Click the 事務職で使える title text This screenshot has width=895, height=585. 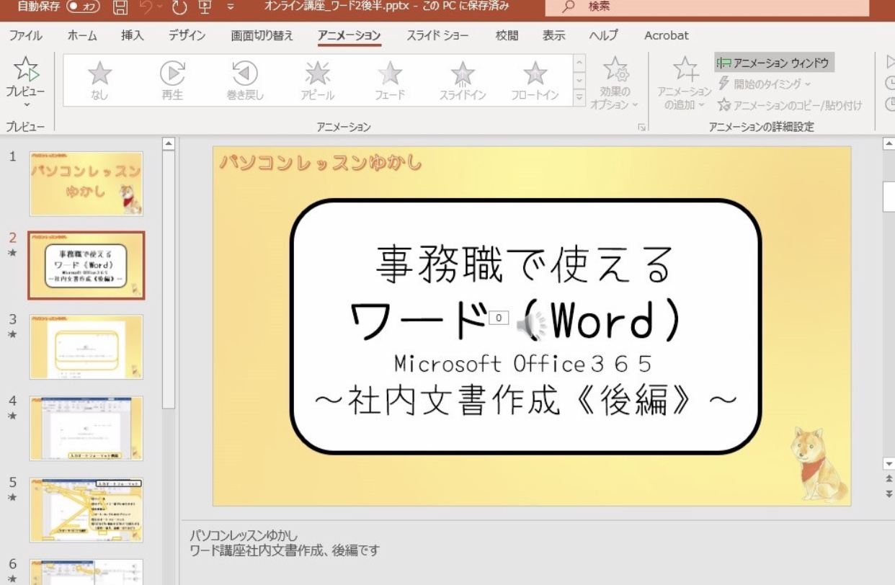[x=525, y=263]
